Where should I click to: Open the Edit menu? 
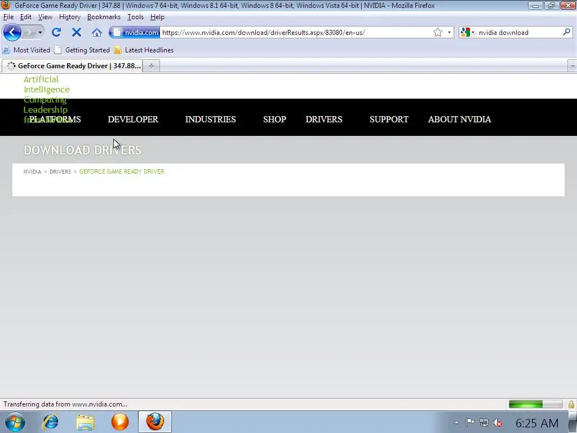[x=25, y=17]
